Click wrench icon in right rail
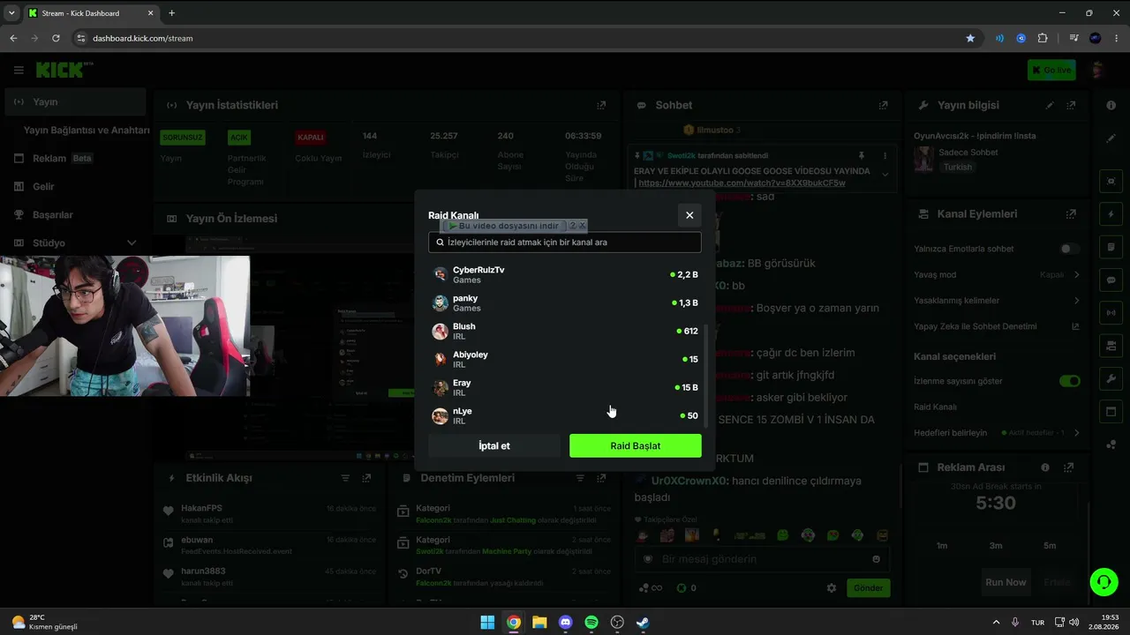Image resolution: width=1130 pixels, height=635 pixels. (1111, 379)
